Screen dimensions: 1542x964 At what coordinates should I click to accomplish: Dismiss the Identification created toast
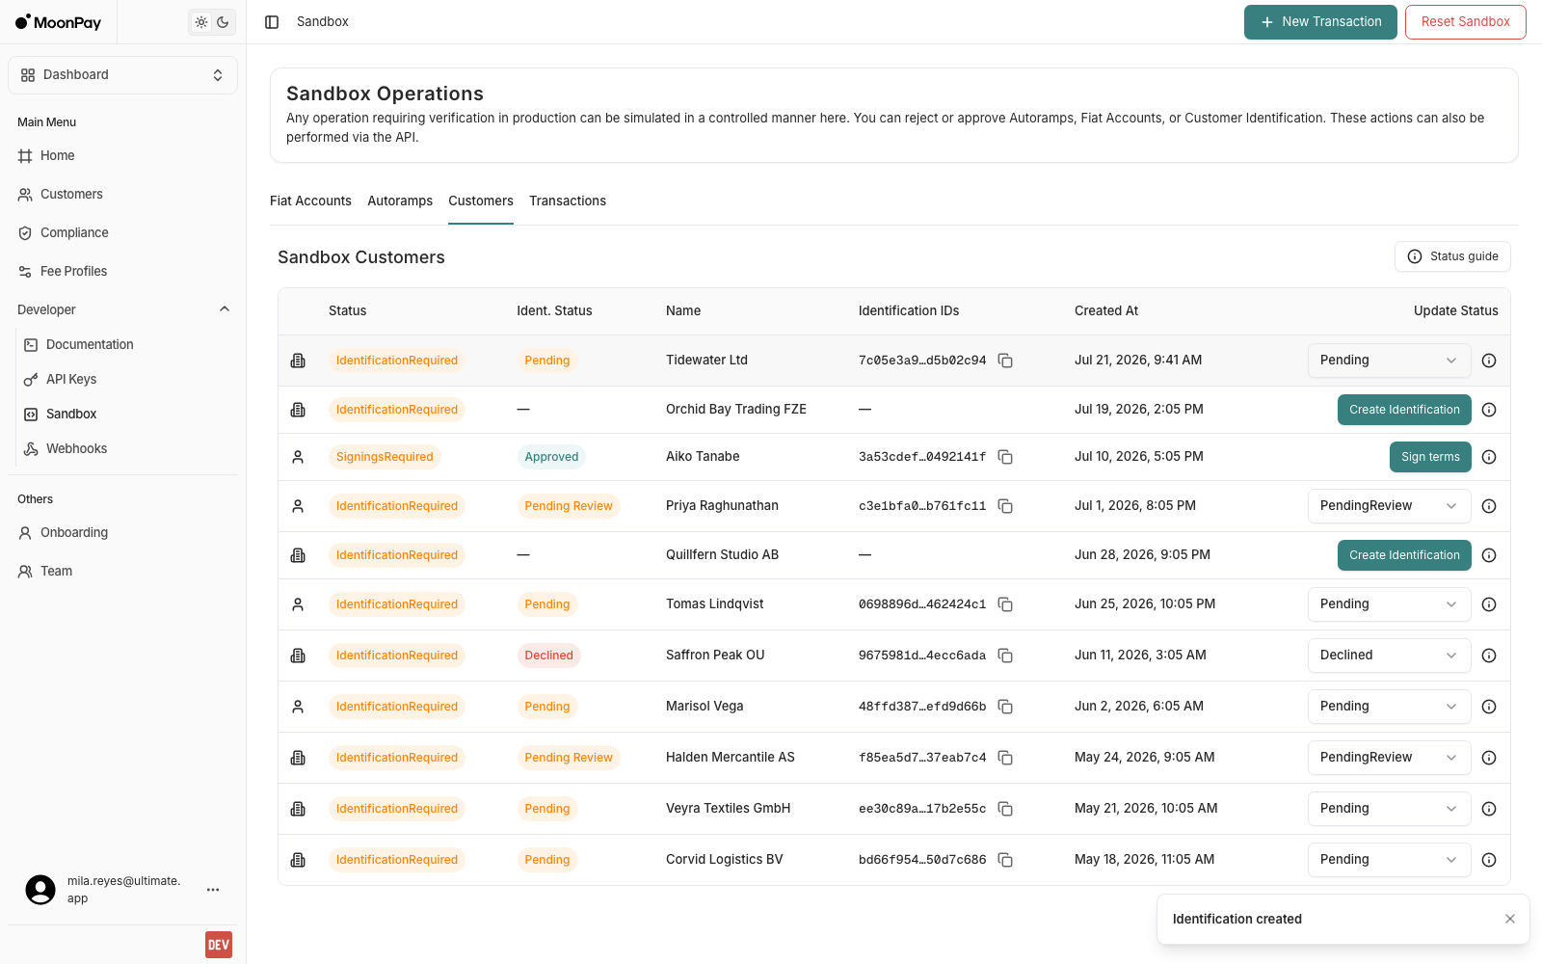click(1510, 919)
